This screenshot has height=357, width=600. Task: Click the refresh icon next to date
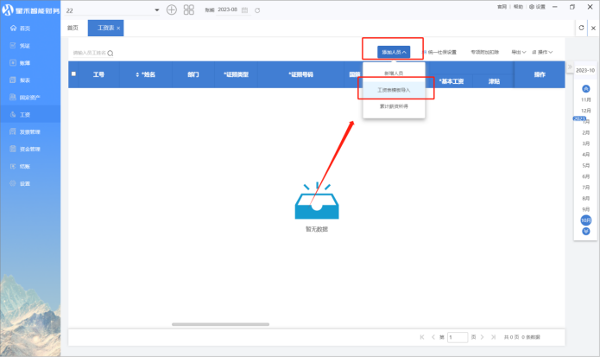257,10
